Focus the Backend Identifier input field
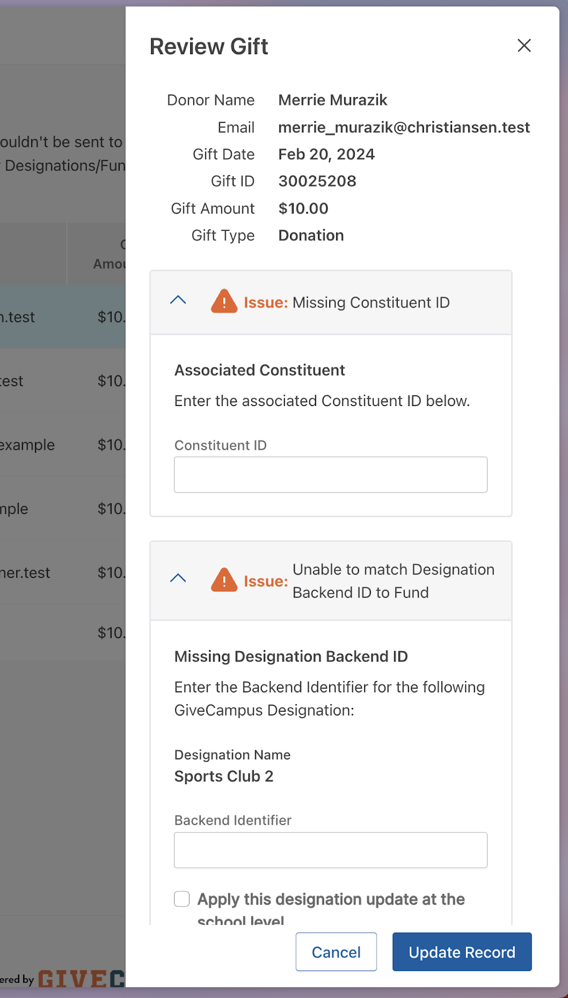Image resolution: width=568 pixels, height=998 pixels. 330,850
